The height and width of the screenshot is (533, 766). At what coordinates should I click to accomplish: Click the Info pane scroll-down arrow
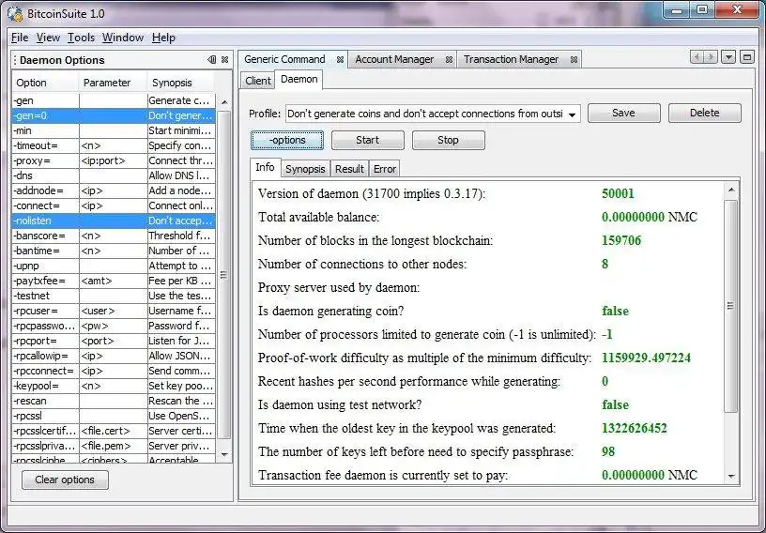coord(731,476)
